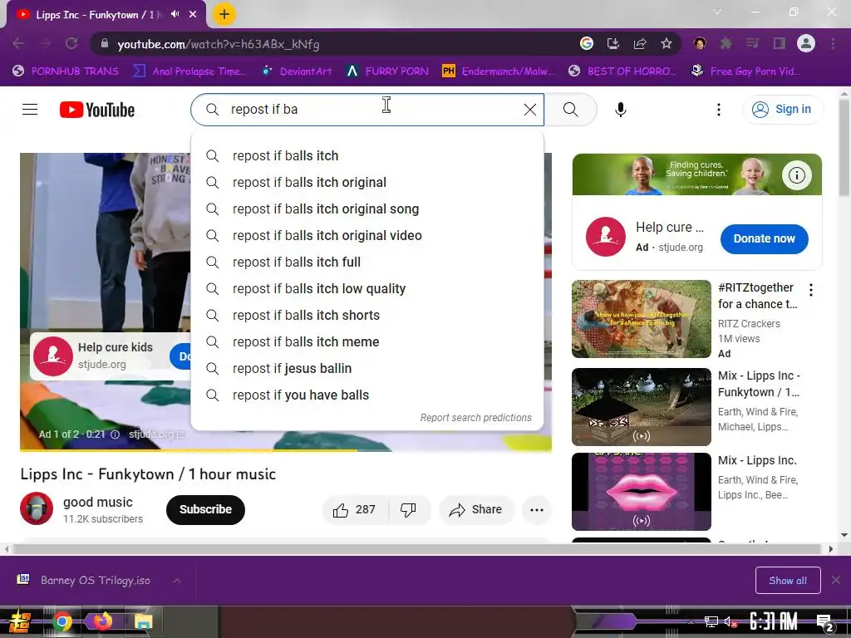Visit stjude.org link in video overlay
851x638 pixels.
click(x=157, y=434)
